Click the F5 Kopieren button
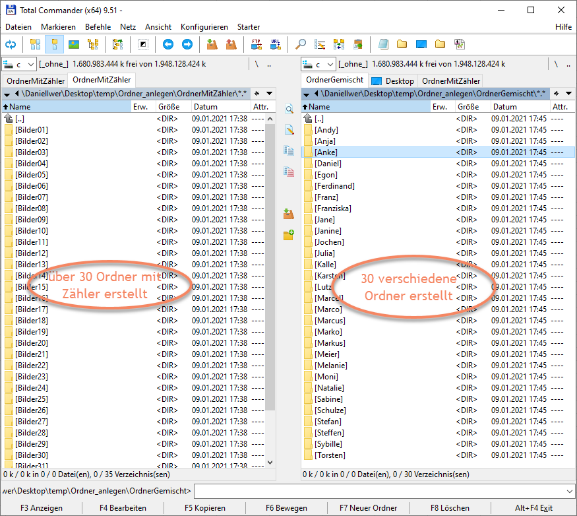Image resolution: width=577 pixels, height=516 pixels. coord(205,508)
